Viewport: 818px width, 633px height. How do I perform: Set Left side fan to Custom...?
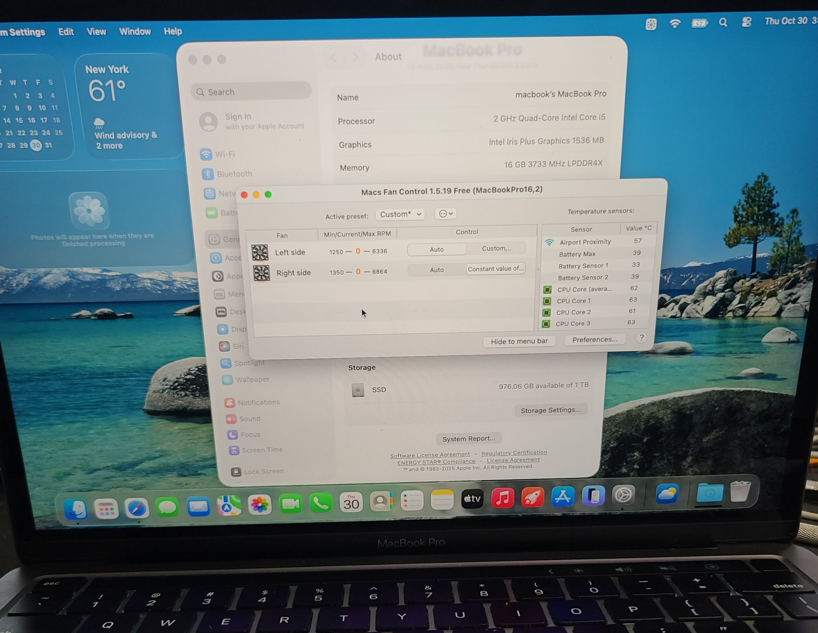click(496, 248)
